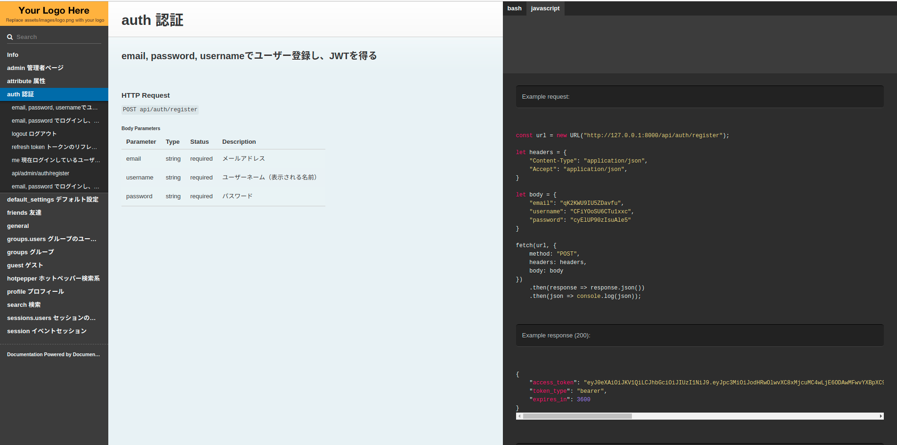Click the search magnifier icon
Viewport: 897px width, 445px height.
(x=10, y=37)
